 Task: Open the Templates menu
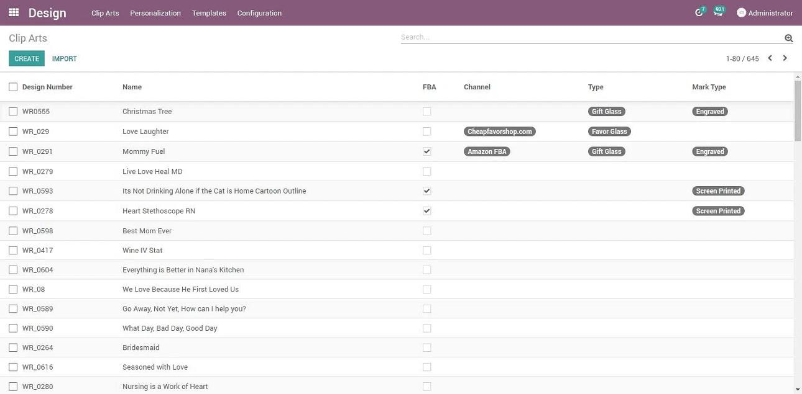(x=209, y=13)
